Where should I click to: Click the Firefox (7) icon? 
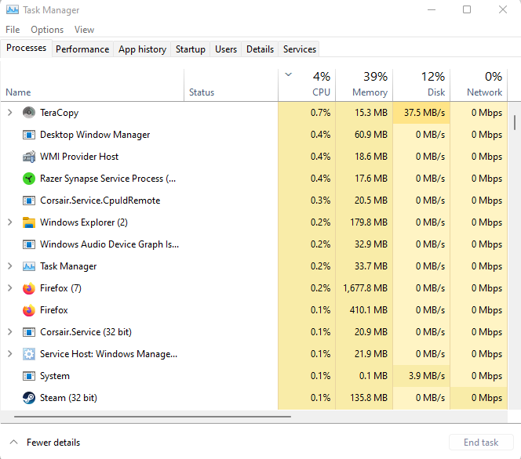[29, 288]
